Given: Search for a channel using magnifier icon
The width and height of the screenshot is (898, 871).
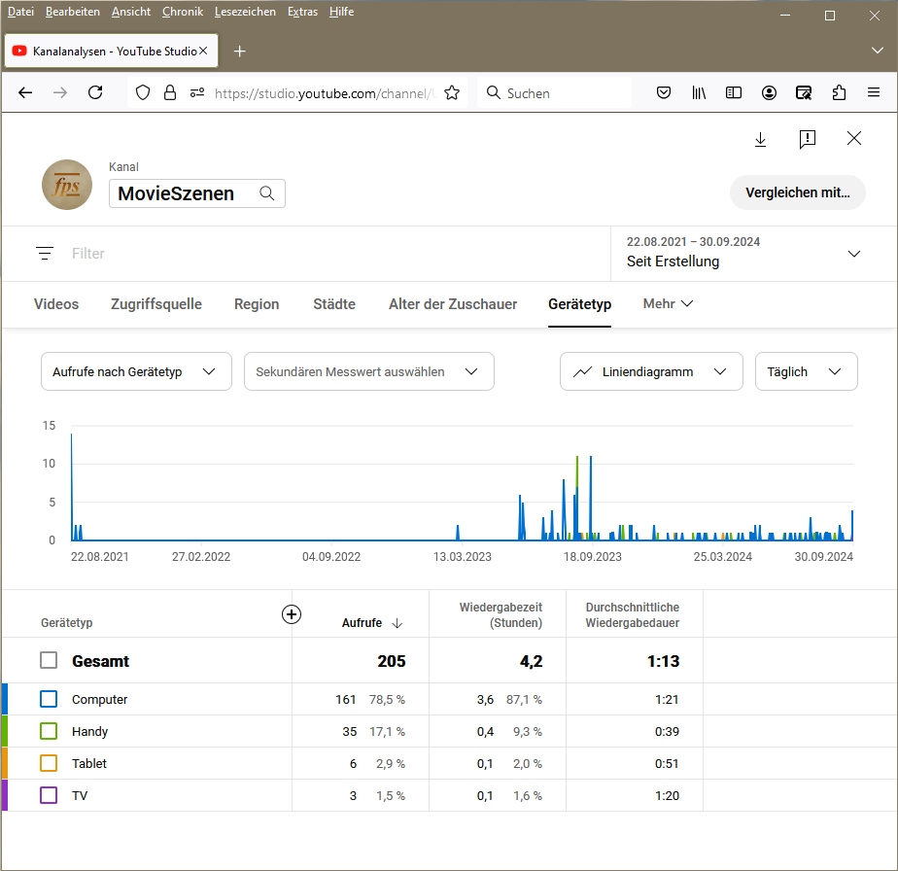Looking at the screenshot, I should [x=267, y=193].
